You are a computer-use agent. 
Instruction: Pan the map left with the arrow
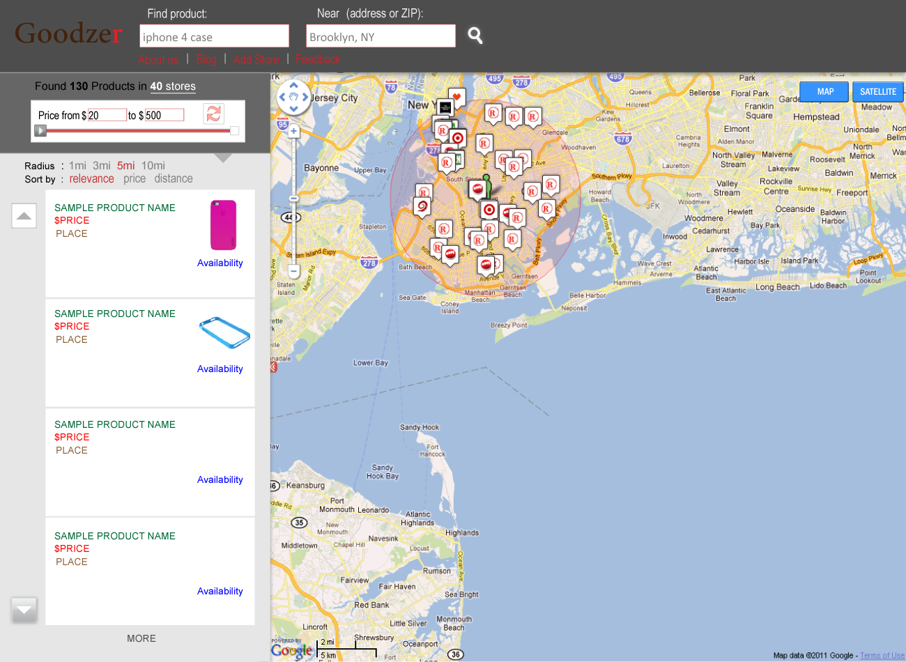282,98
